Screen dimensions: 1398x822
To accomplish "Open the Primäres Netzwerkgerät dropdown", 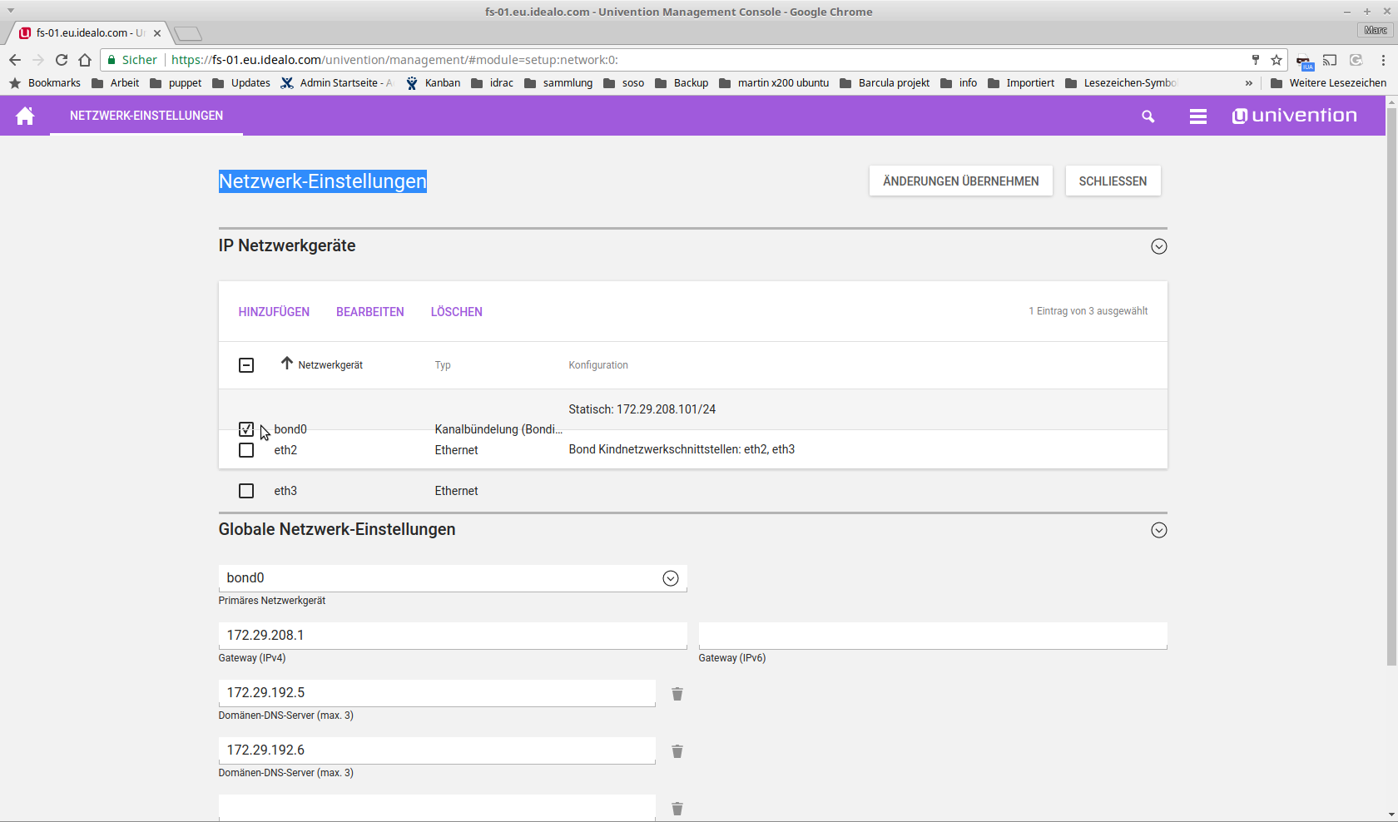I will coord(670,578).
